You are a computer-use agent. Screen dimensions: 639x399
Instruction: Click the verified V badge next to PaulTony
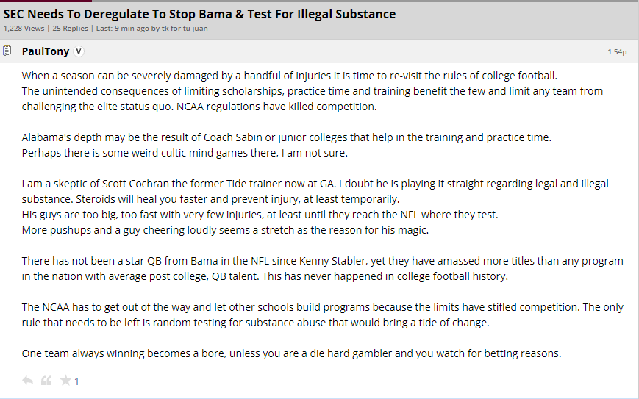[x=79, y=51]
